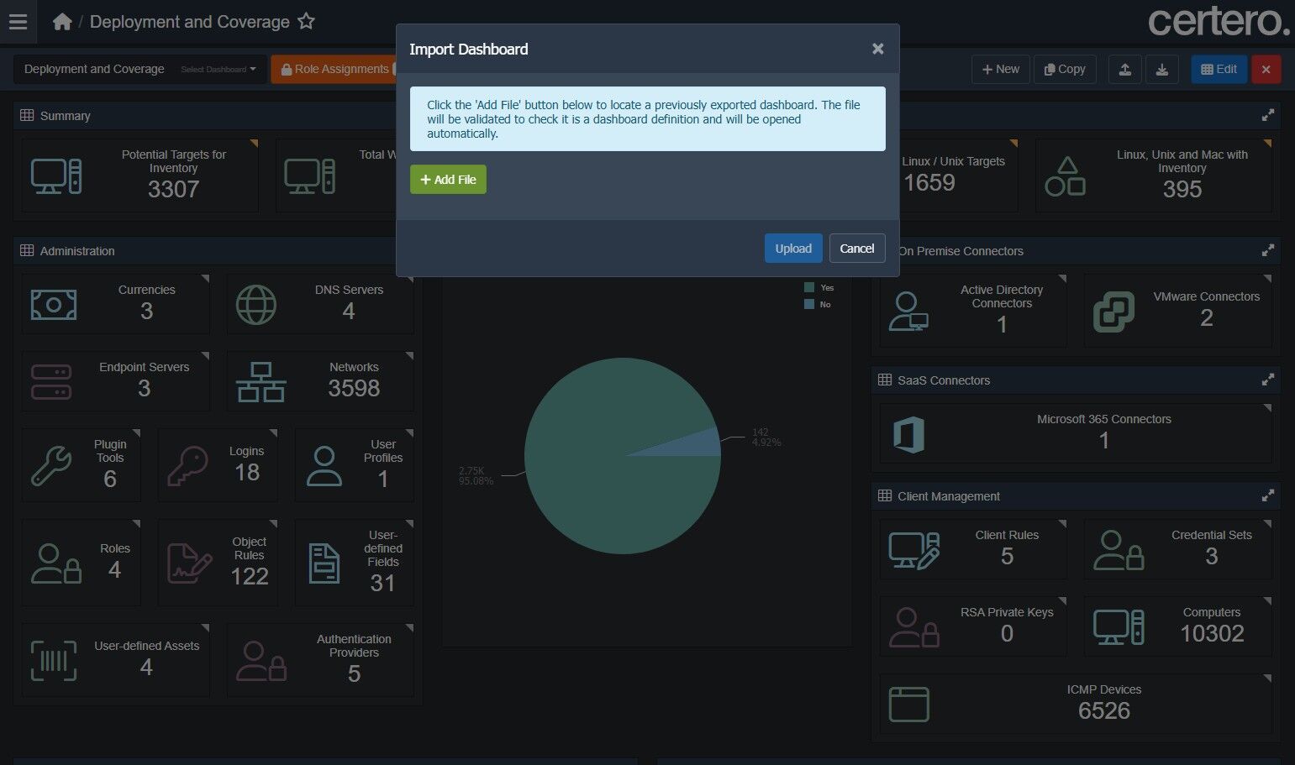The width and height of the screenshot is (1295, 765).
Task: Open the Microsoft 365 Connectors tile
Action: [x=1077, y=434]
